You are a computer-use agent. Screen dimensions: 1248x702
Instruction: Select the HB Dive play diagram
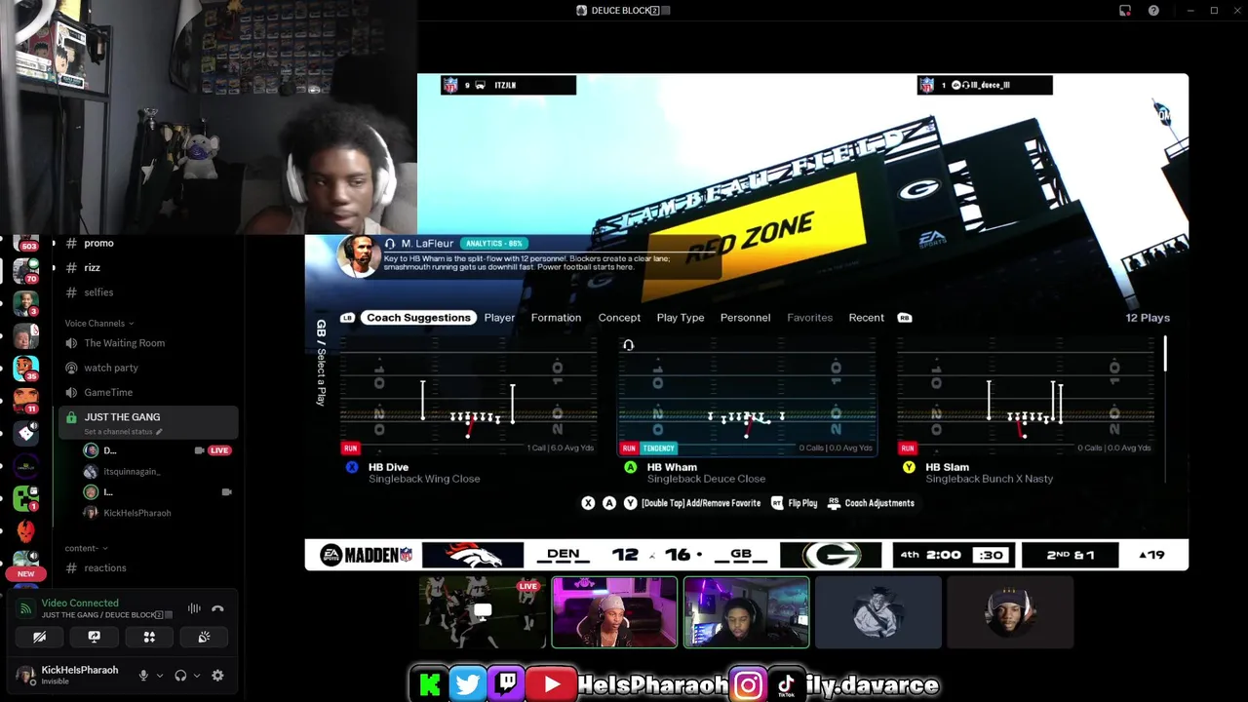point(469,396)
